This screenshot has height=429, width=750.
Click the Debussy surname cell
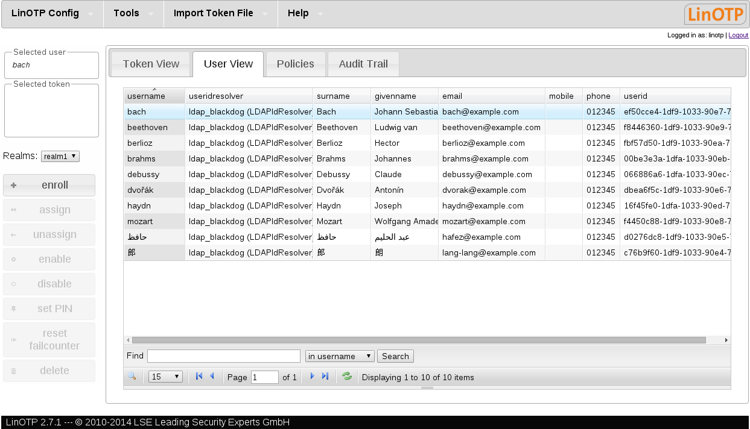click(342, 174)
